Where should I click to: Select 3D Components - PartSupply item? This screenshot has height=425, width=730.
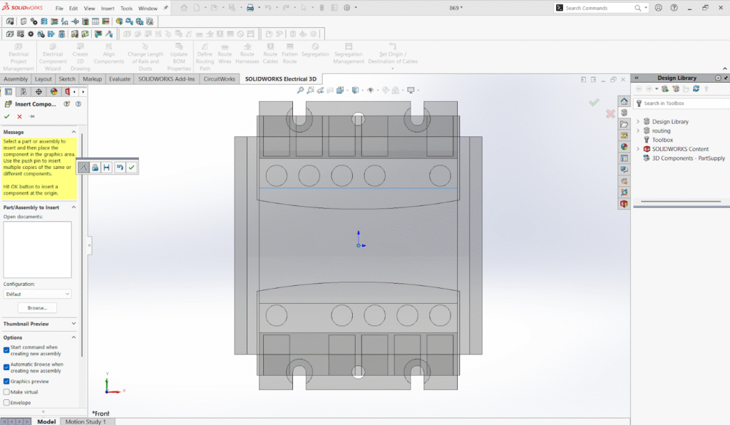coord(688,158)
